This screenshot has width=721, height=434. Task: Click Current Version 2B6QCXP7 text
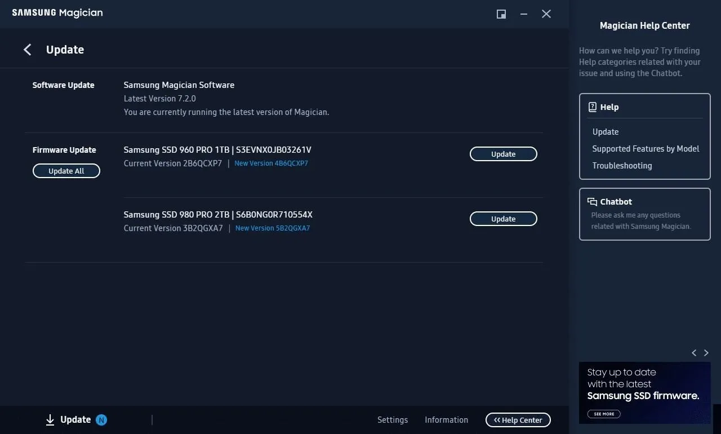pos(173,163)
